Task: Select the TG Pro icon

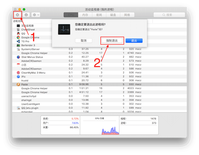Action: (18, 41)
